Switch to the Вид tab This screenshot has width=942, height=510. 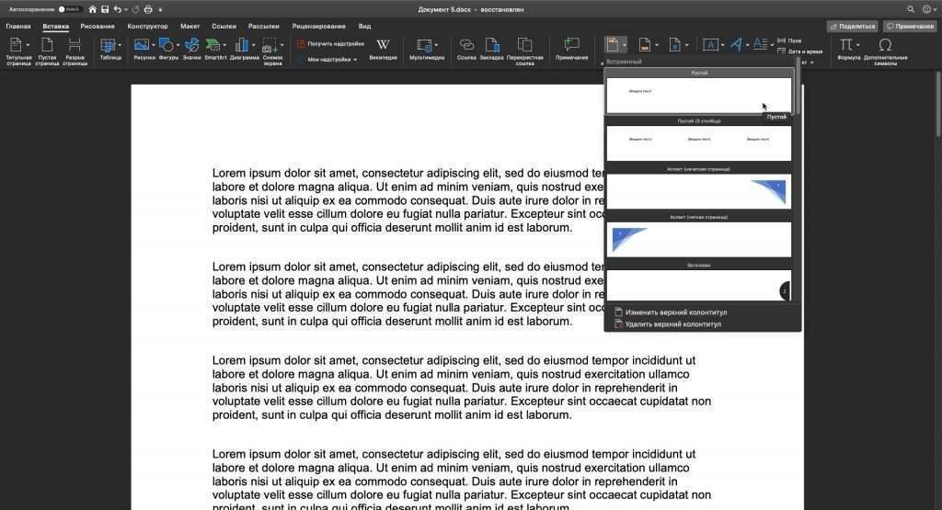pos(364,27)
